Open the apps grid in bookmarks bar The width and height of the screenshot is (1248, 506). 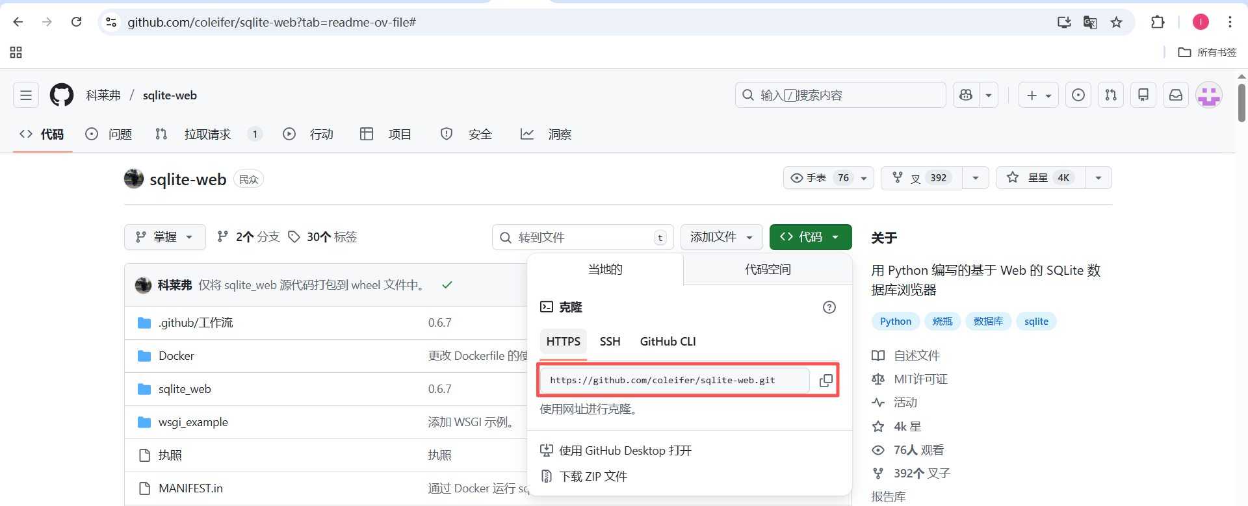16,52
